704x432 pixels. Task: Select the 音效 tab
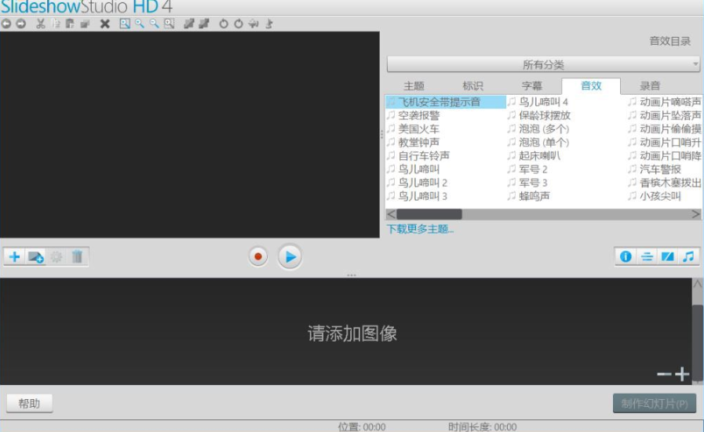pos(591,85)
